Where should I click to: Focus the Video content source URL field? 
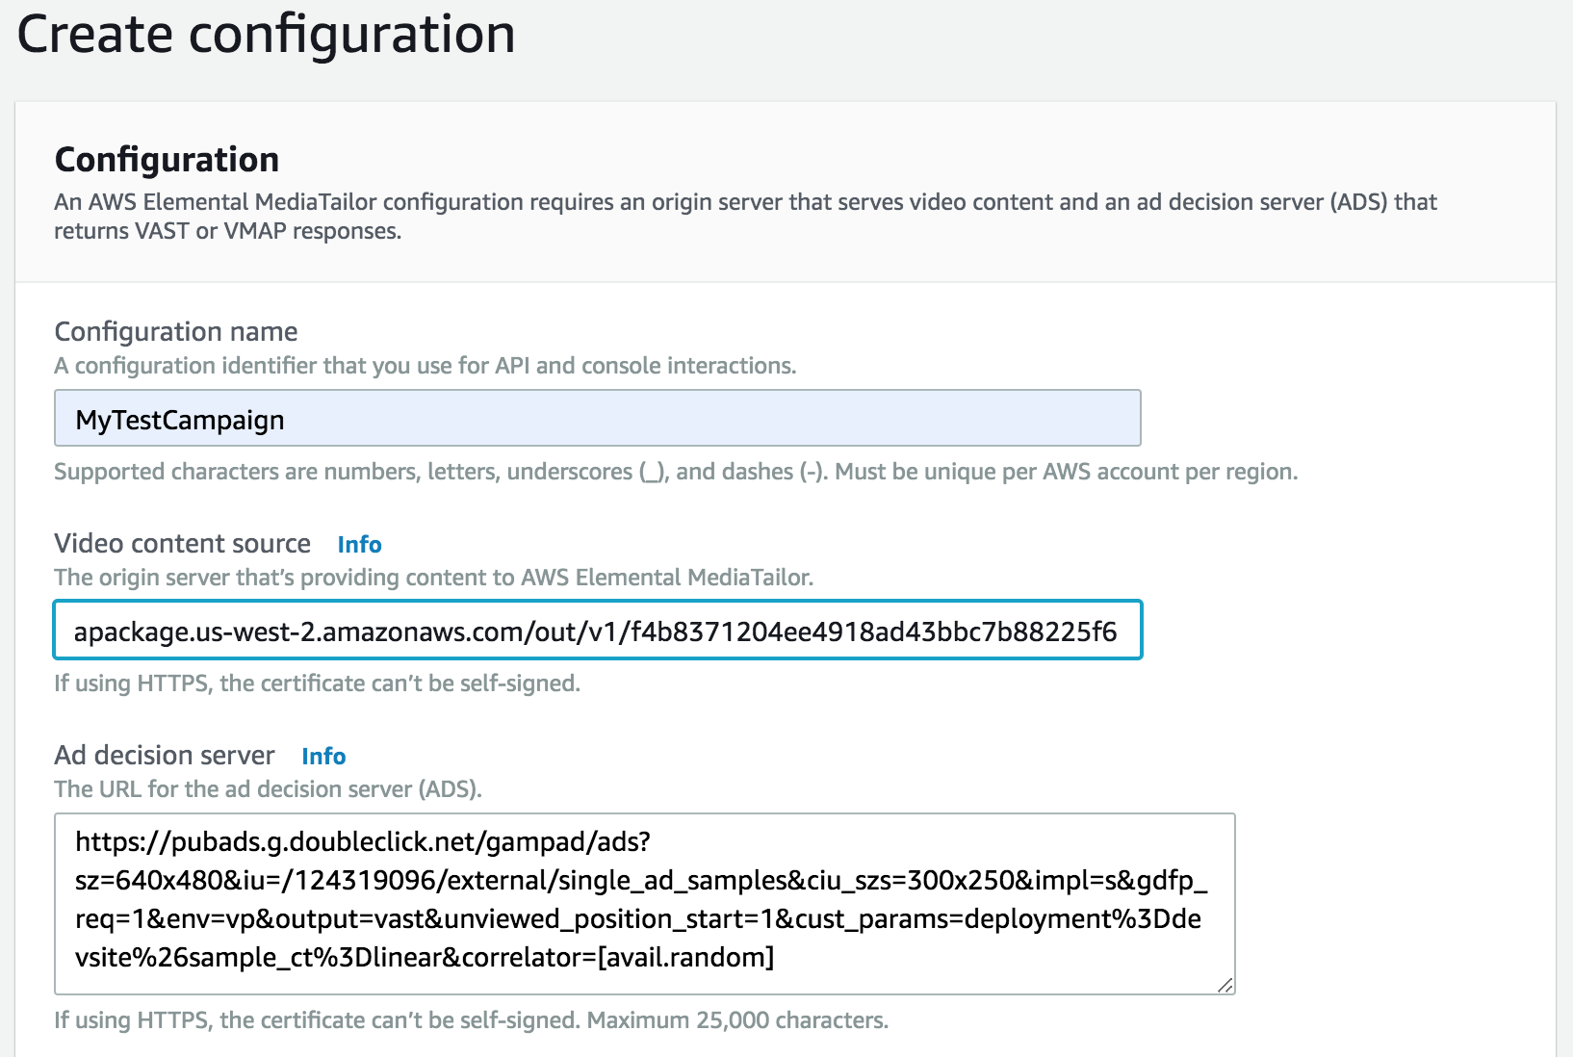click(597, 630)
